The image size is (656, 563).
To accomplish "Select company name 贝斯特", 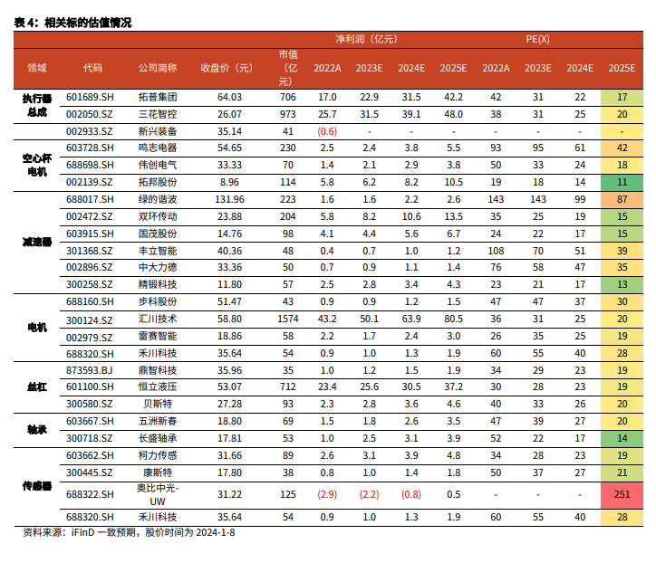I will pos(158,405).
